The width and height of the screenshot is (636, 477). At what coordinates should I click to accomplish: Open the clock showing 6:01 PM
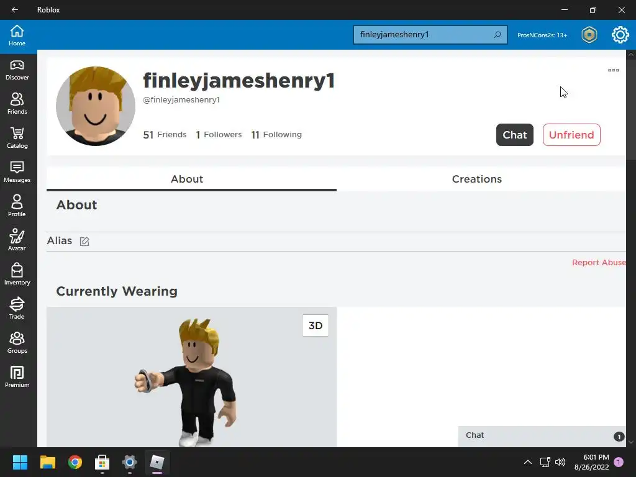point(592,462)
